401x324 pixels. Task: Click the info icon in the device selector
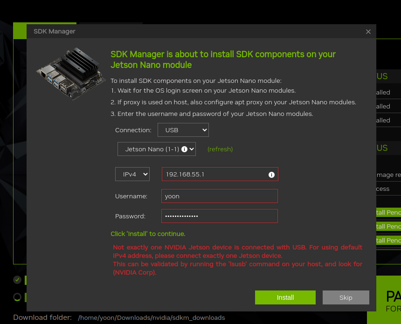[x=184, y=149]
